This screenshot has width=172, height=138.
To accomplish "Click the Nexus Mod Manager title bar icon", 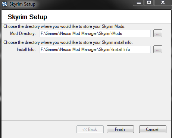I will (x=4, y=4).
